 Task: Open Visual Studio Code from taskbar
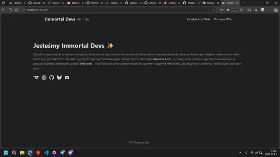tap(46, 153)
